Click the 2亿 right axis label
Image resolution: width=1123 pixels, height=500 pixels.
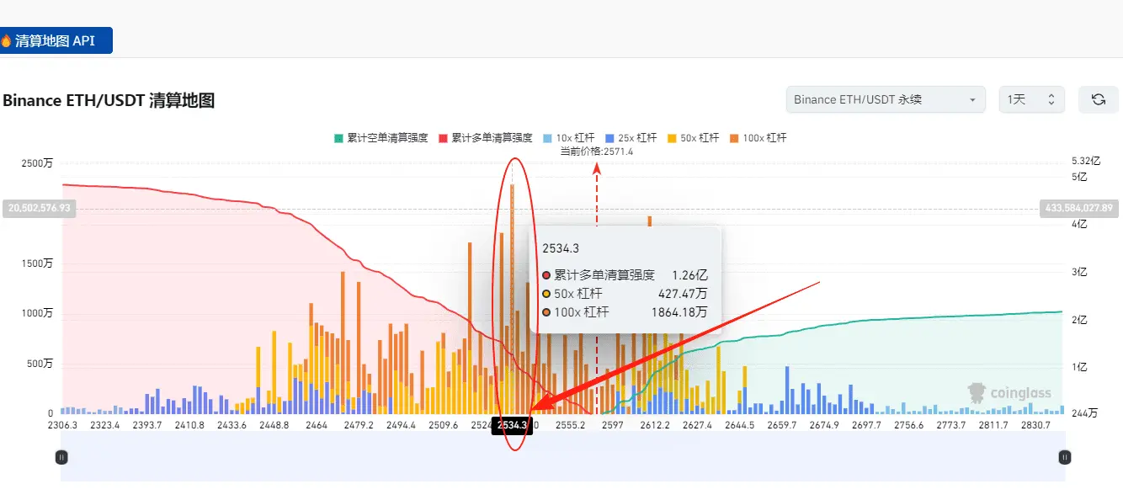tap(1080, 320)
